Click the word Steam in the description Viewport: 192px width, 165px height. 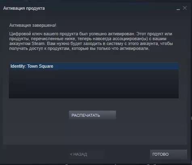(x=38, y=44)
